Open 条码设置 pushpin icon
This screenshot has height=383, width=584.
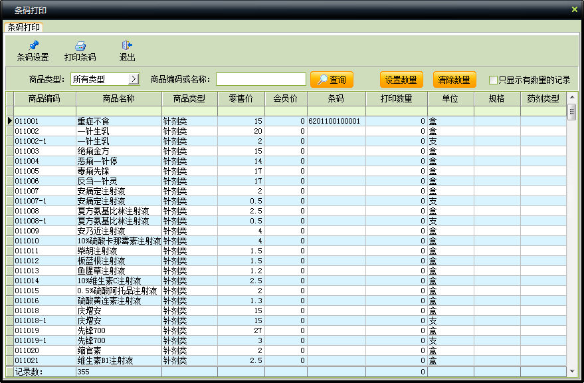pos(33,46)
